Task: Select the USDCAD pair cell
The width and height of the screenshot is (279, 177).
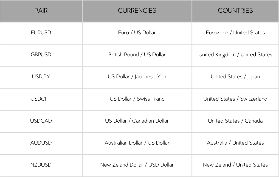Action: [41, 121]
